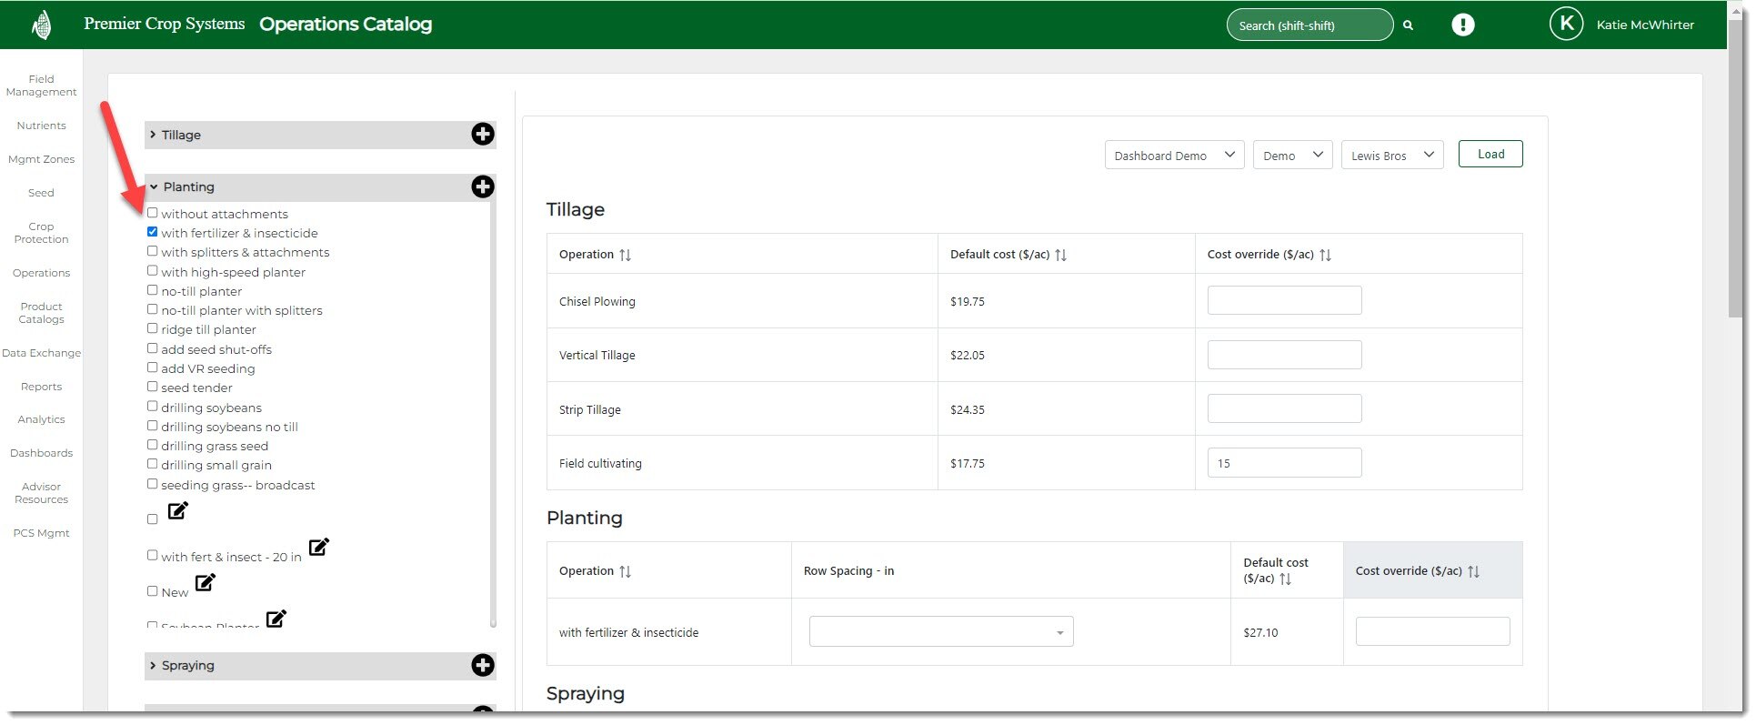The width and height of the screenshot is (1756, 725).
Task: Open Crop Protection in sidebar
Action: tap(41, 233)
